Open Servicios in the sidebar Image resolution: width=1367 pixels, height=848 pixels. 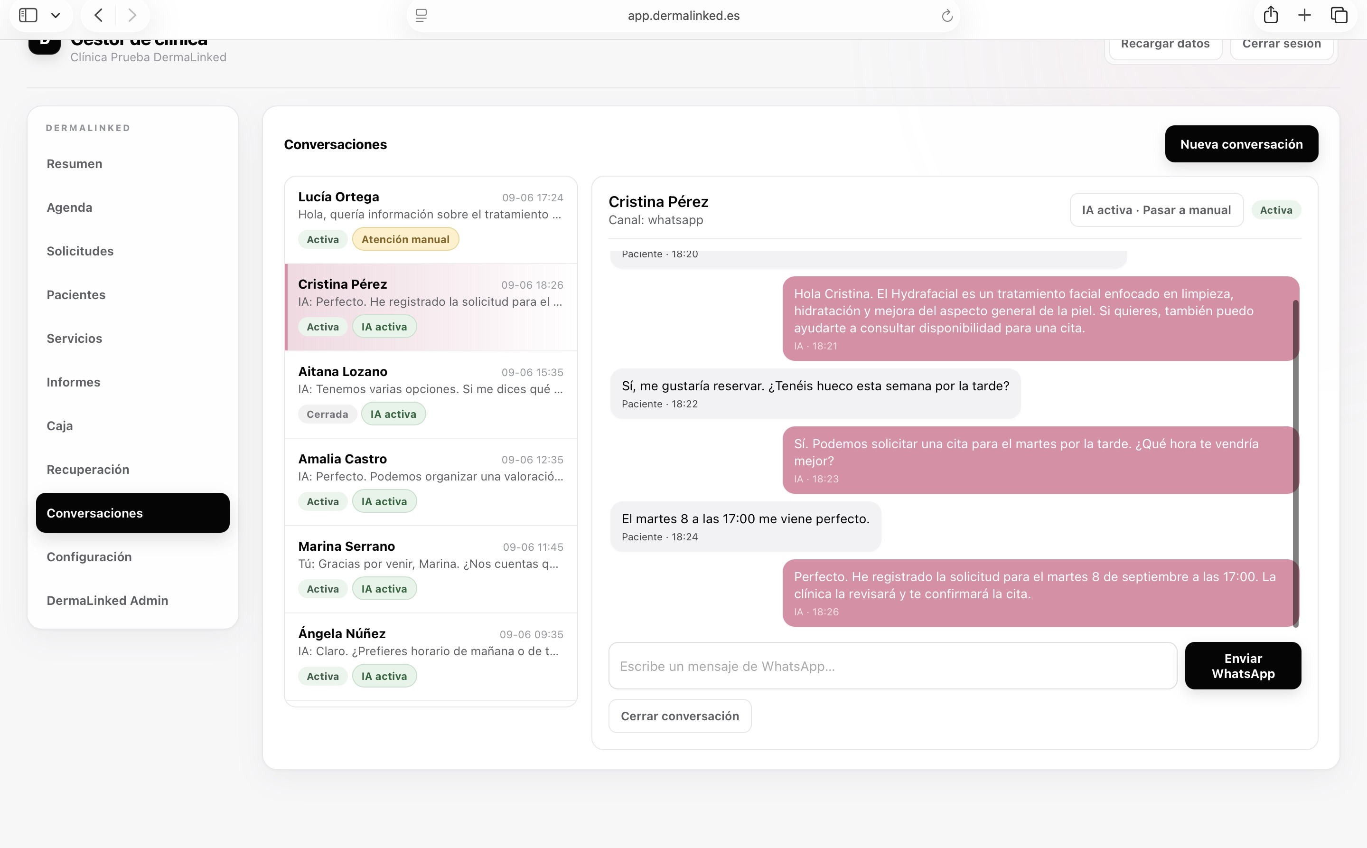(x=133, y=339)
